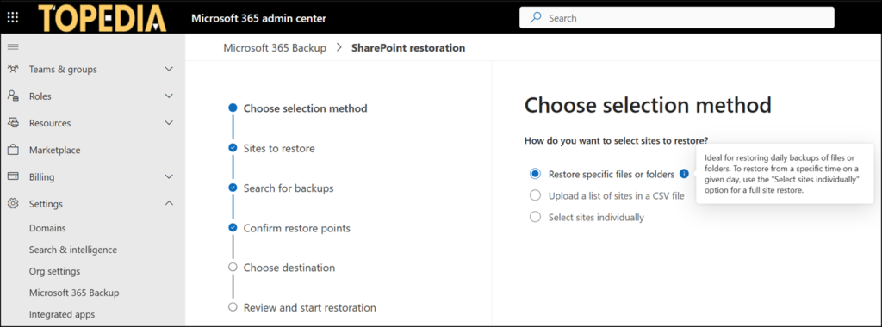
Task: Click the Teams & groups people icon
Action: (13, 69)
